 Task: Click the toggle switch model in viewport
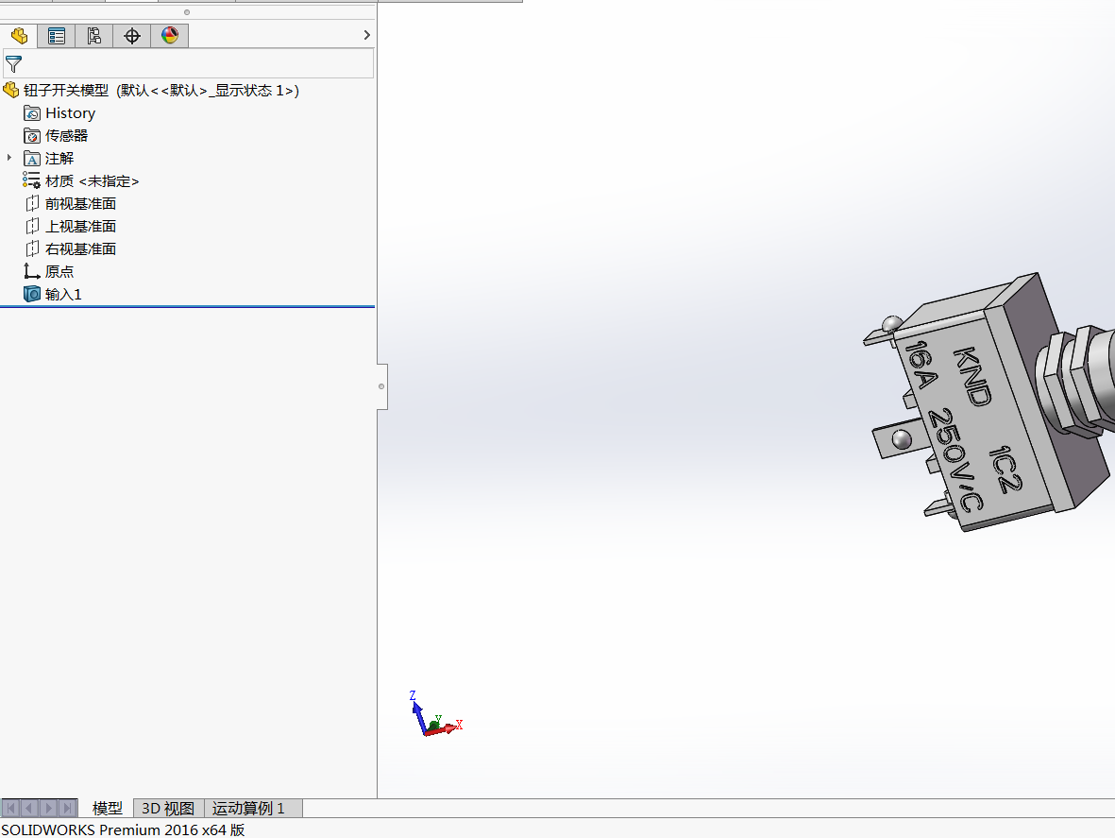pos(989,402)
